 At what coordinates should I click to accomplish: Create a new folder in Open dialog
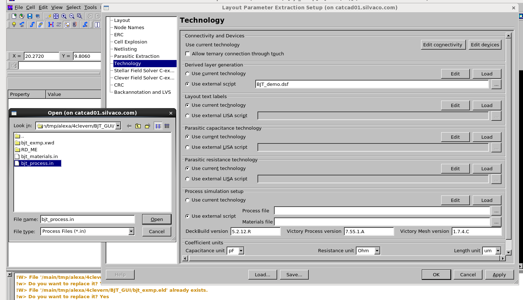(148, 126)
